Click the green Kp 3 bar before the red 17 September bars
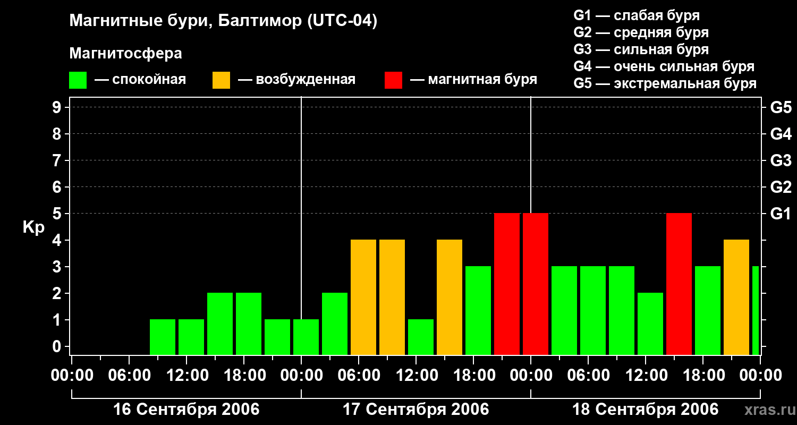Screen dimensions: 797x425 478,311
